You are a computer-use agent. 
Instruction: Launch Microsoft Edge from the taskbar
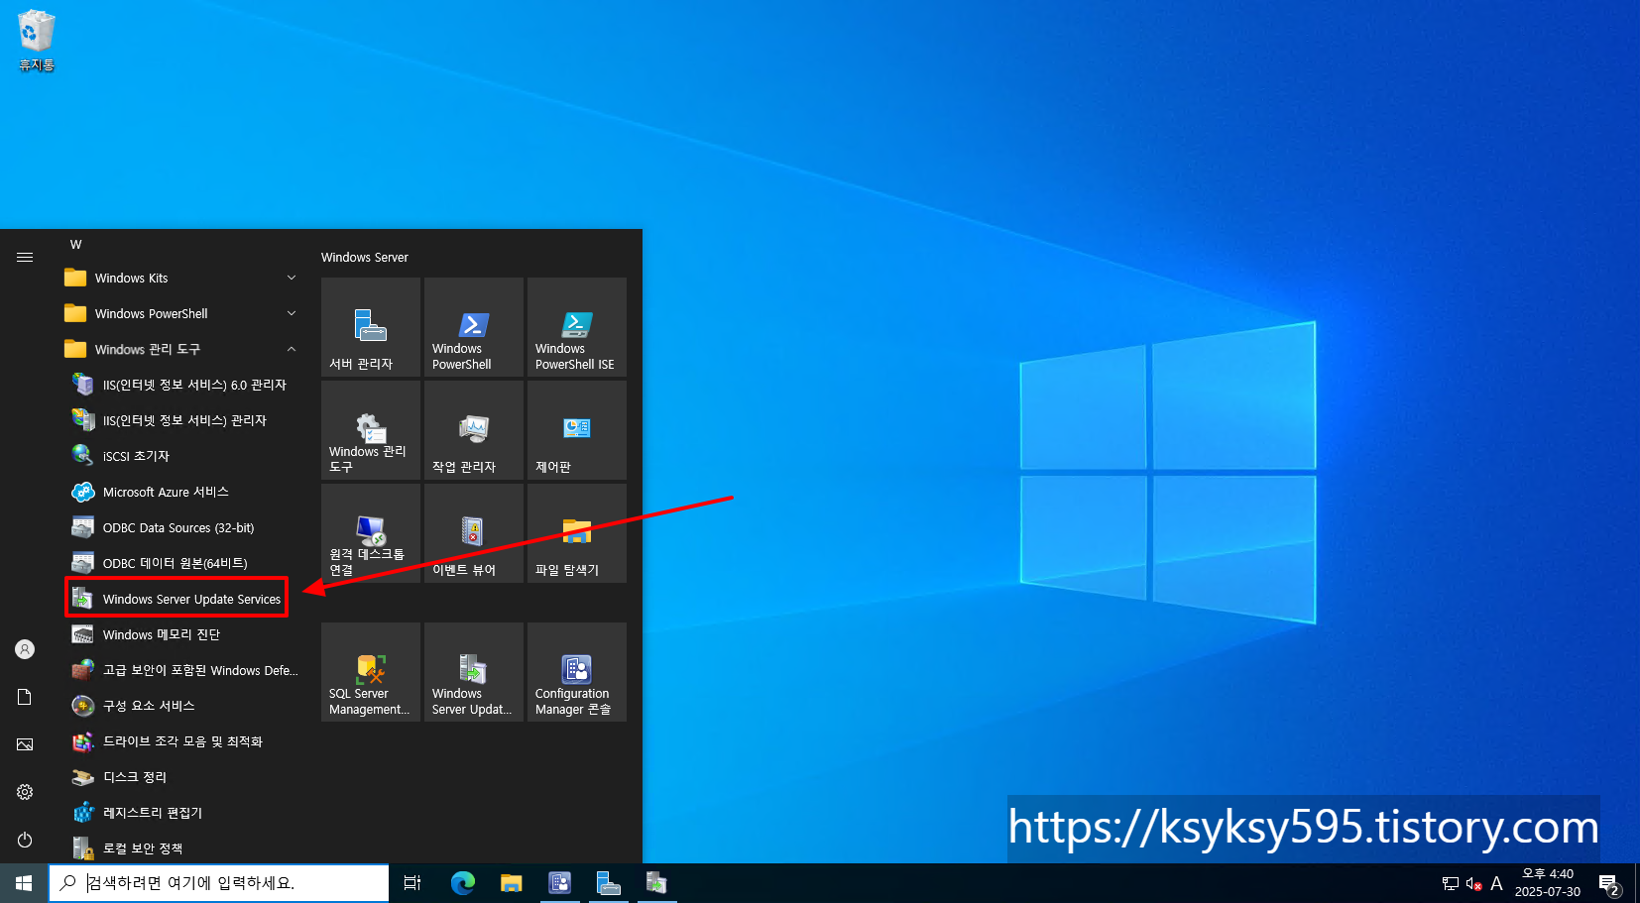[463, 883]
